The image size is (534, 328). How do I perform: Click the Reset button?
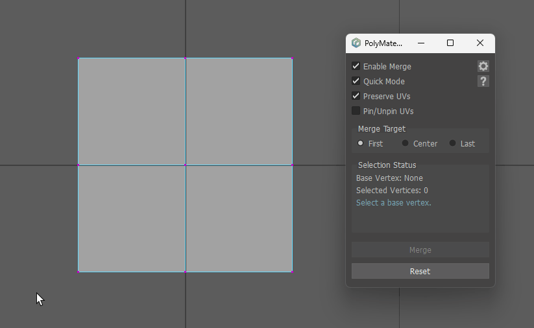point(420,271)
